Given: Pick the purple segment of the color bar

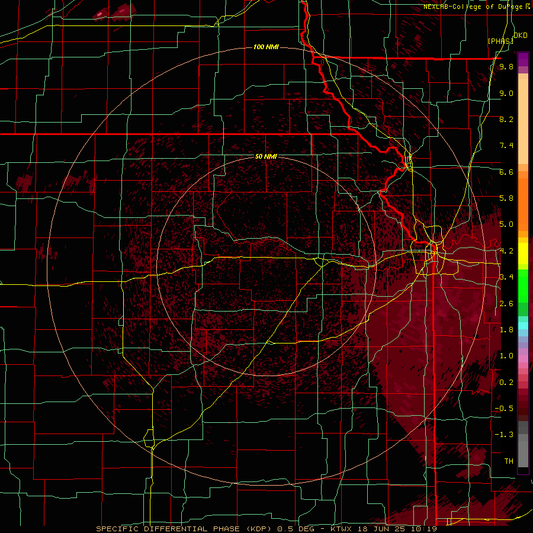Looking at the screenshot, I should point(523,59).
